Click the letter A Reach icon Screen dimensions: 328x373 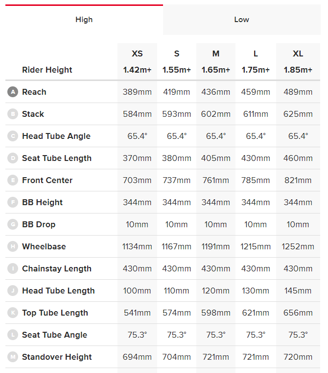[12, 92]
